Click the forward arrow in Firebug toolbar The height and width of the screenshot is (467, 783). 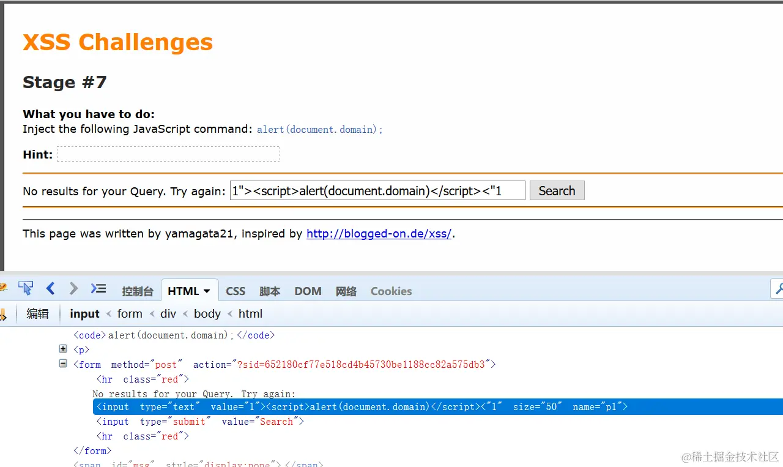click(73, 288)
